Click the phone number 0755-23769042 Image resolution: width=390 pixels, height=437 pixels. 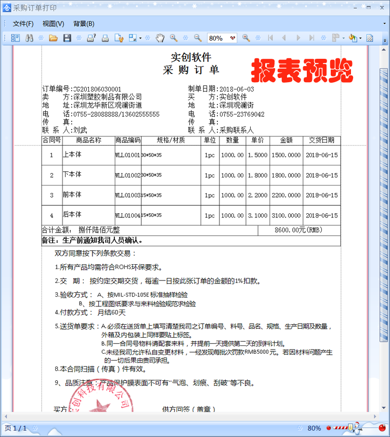242,114
